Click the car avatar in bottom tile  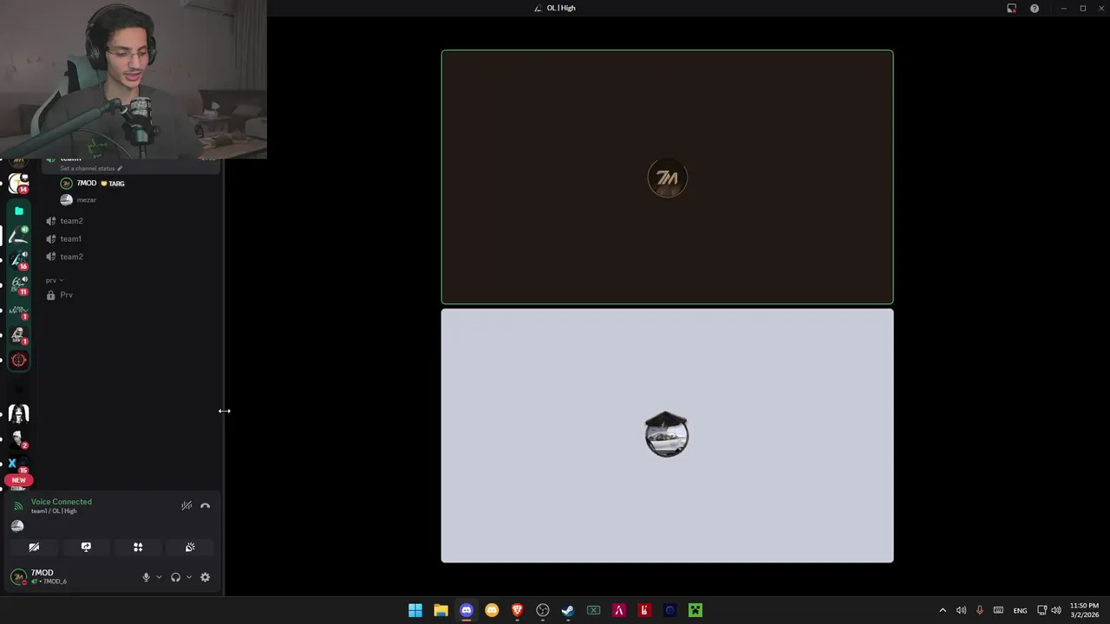tap(667, 434)
